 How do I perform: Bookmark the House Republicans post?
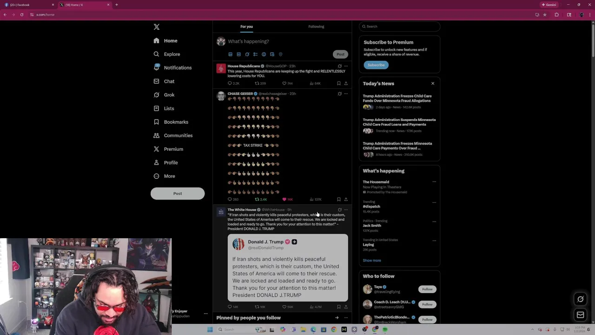pos(338,83)
